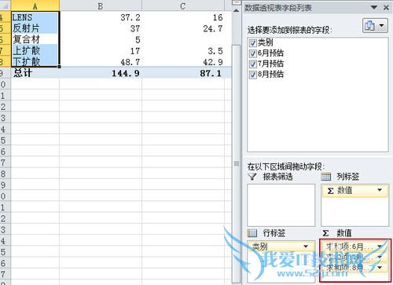Select the 上扩散 cell
The height and width of the screenshot is (285, 393).
[x=35, y=50]
